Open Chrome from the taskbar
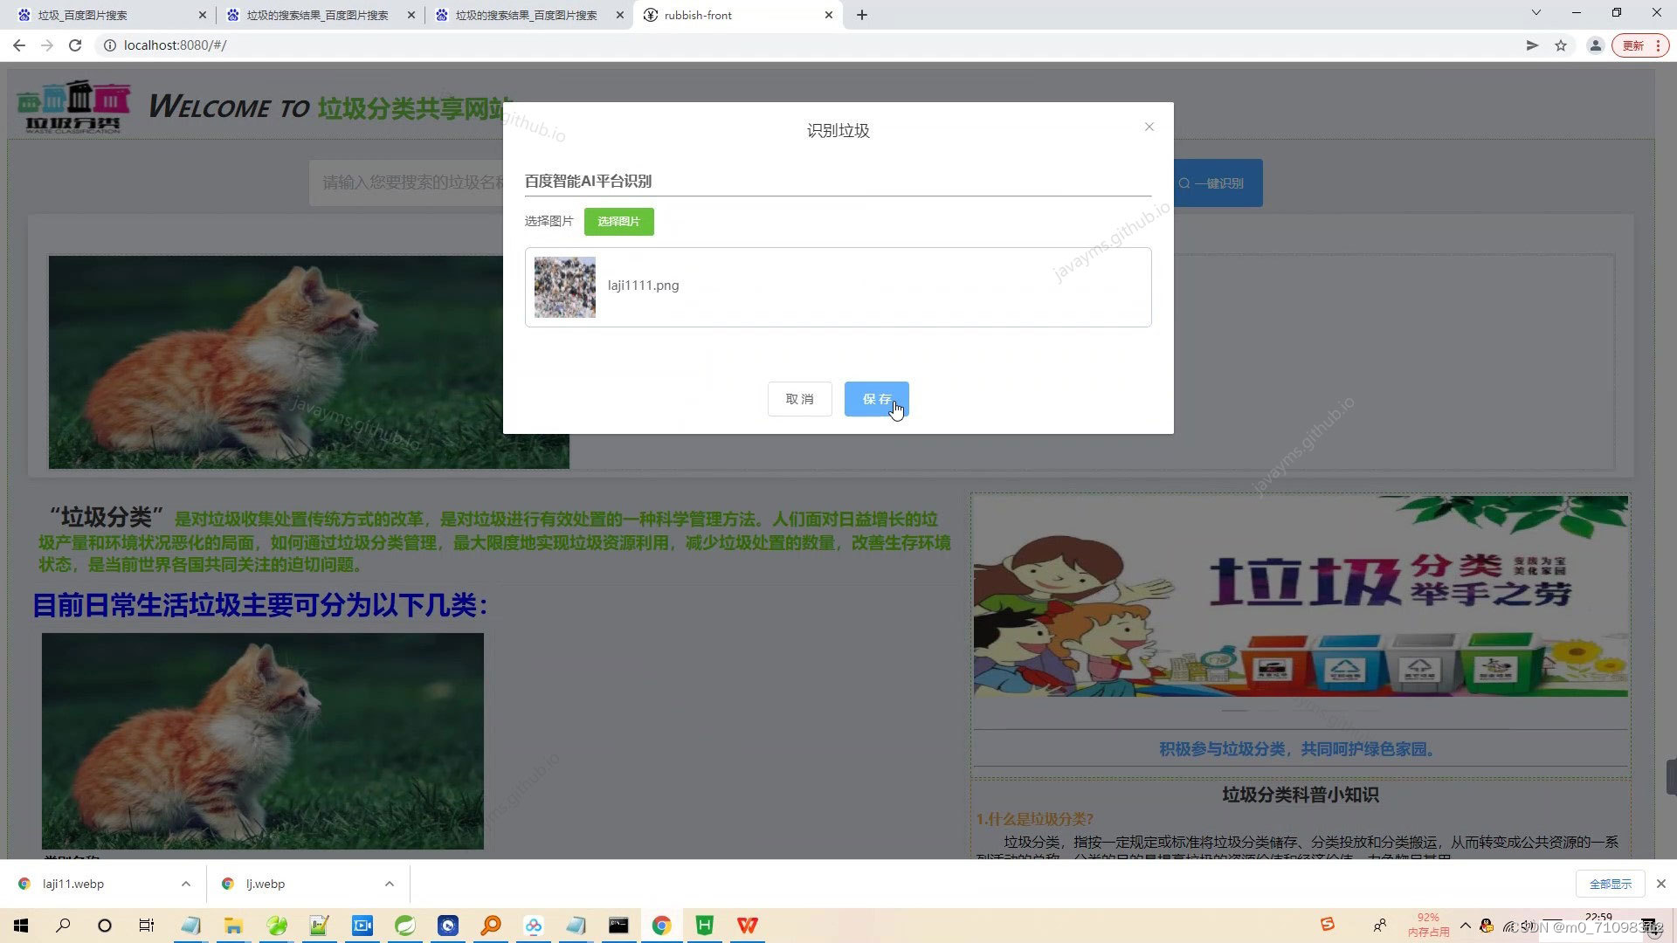1677x943 pixels. click(661, 926)
